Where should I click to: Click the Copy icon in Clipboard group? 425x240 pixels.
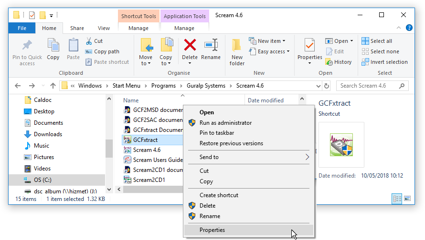click(x=53, y=45)
